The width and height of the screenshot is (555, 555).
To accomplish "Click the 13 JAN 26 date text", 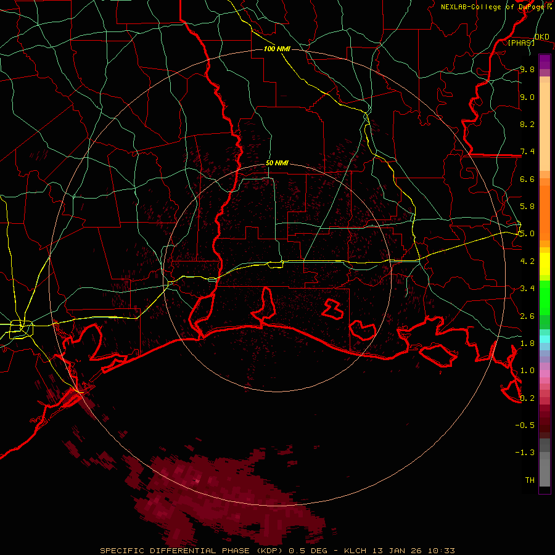I will point(398,551).
